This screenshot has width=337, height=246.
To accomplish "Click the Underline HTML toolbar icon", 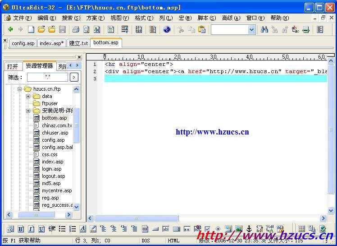I will point(41,229).
